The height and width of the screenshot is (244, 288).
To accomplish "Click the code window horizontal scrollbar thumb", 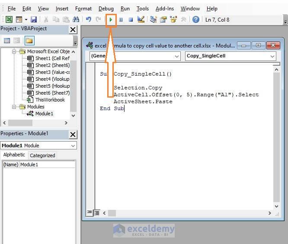I will tap(112, 213).
